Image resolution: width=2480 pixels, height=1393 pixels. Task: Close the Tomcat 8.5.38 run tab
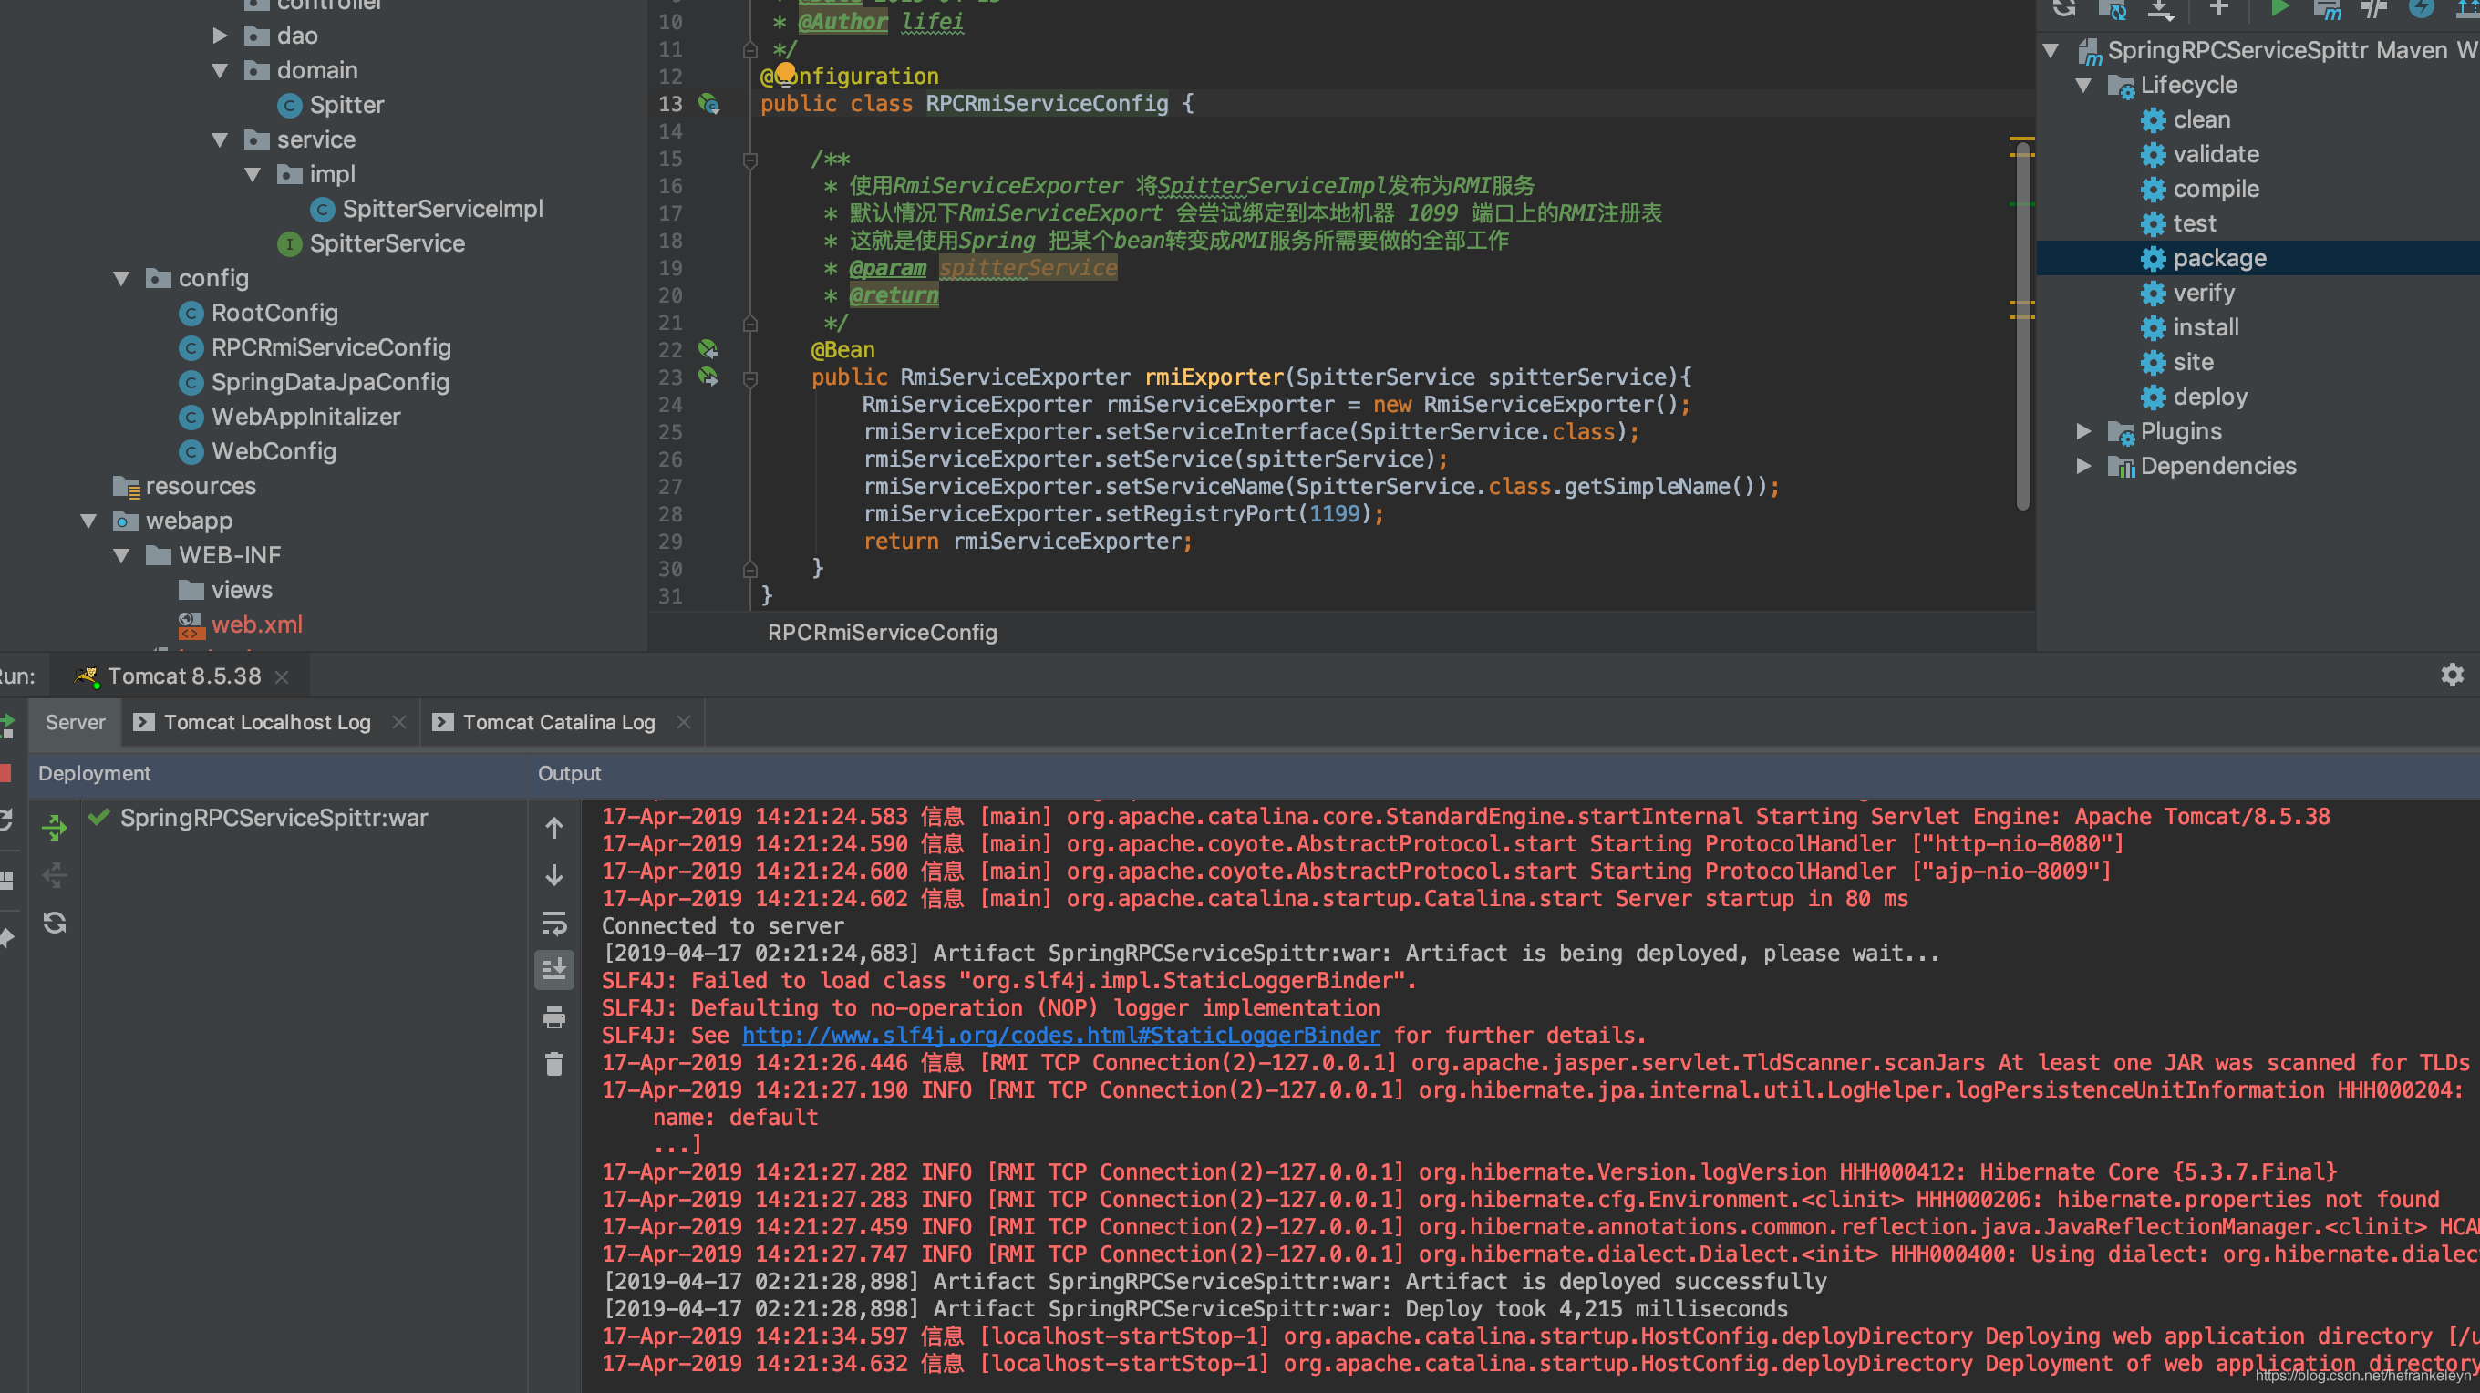tap(282, 676)
